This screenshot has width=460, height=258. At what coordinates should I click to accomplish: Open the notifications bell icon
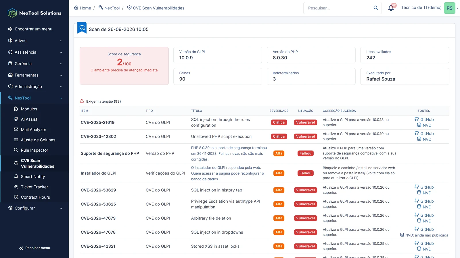[x=391, y=8]
